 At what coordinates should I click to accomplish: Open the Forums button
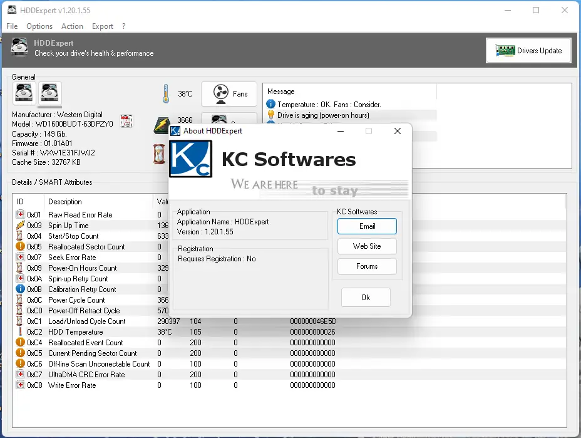tap(367, 266)
